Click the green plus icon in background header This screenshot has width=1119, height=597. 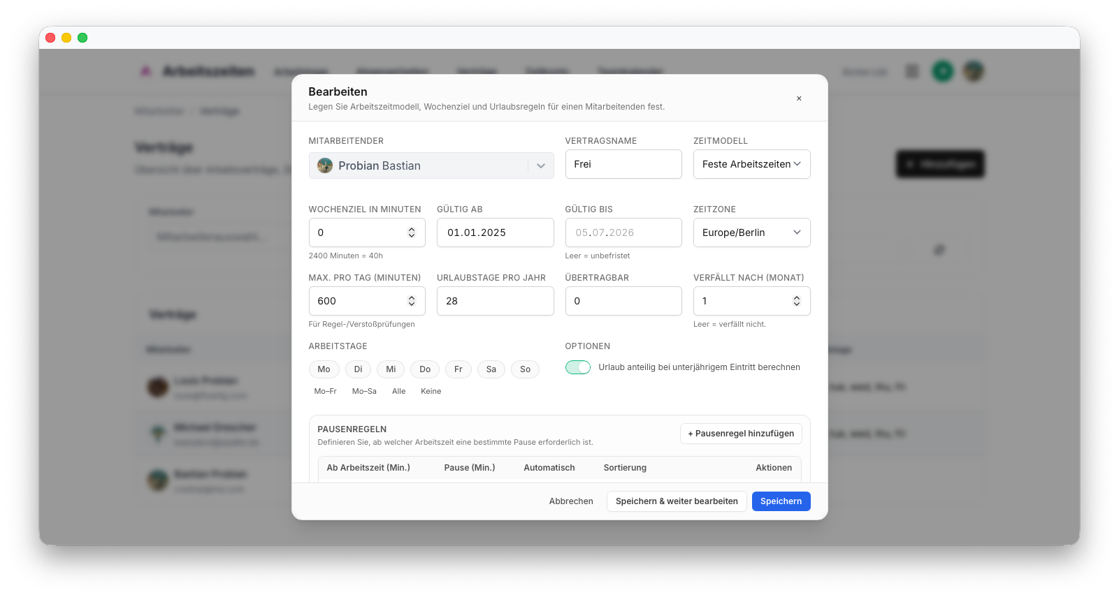943,71
